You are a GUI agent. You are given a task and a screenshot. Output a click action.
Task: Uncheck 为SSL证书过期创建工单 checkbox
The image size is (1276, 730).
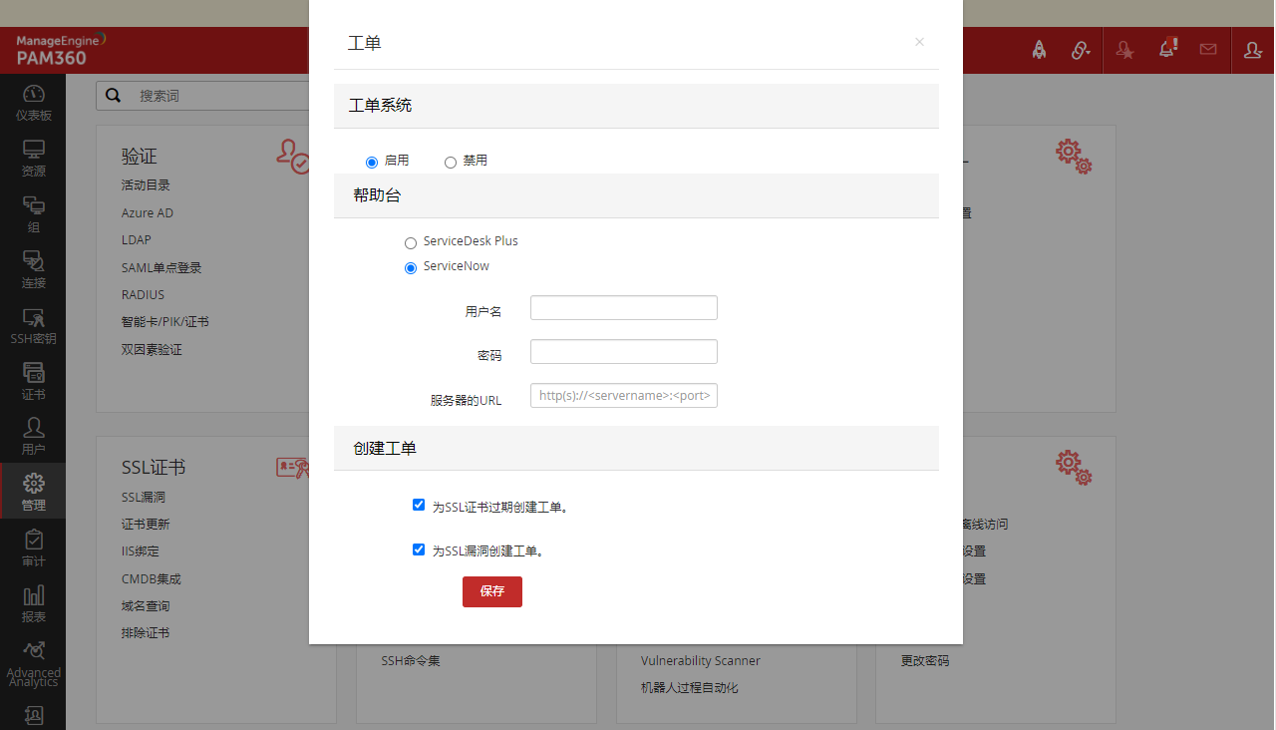(x=419, y=506)
